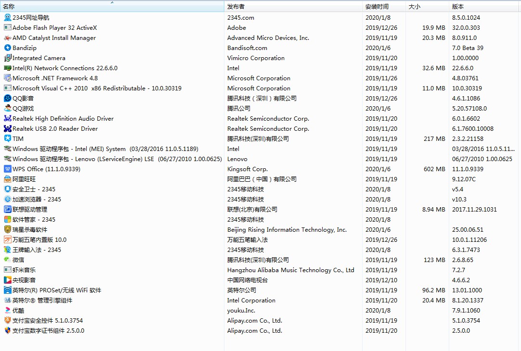Click version 6.1.7600.10008

pyautogui.click(x=472, y=129)
